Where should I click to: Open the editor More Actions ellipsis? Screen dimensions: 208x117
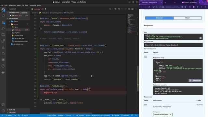[x=136, y=9]
